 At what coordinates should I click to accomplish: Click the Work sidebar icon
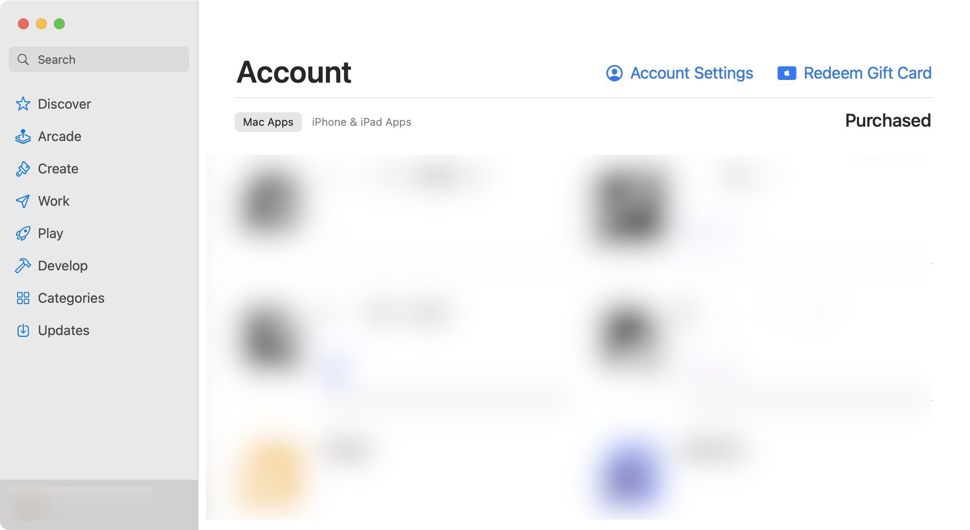pos(23,201)
